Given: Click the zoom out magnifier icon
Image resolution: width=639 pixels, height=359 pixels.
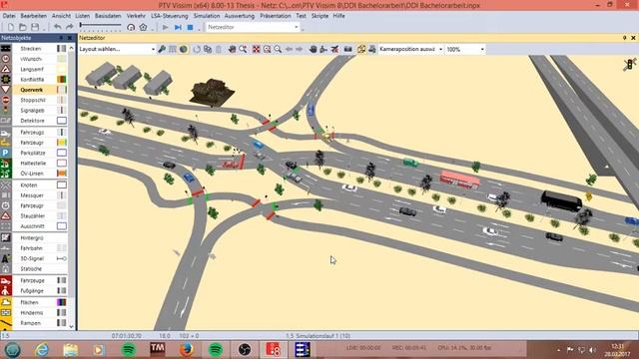Looking at the screenshot, I should 278,49.
